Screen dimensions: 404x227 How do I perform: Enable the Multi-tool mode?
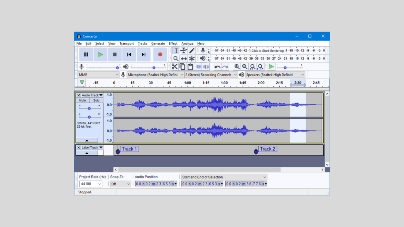(x=192, y=58)
